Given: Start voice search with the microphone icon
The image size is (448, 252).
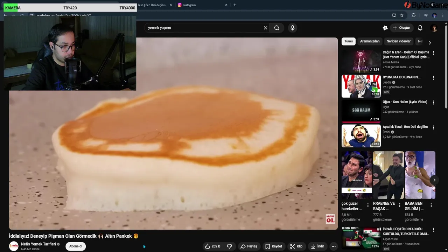Looking at the screenshot, I should (x=293, y=28).
